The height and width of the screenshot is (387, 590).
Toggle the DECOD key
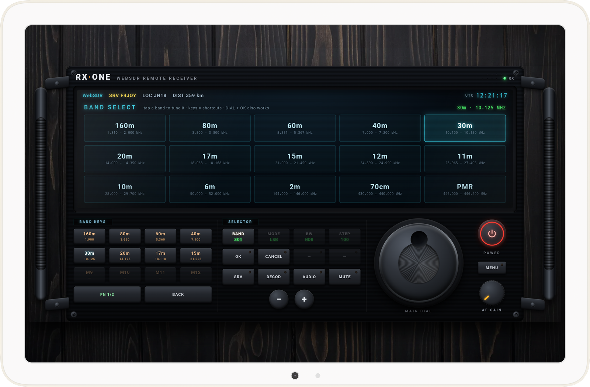[274, 277]
